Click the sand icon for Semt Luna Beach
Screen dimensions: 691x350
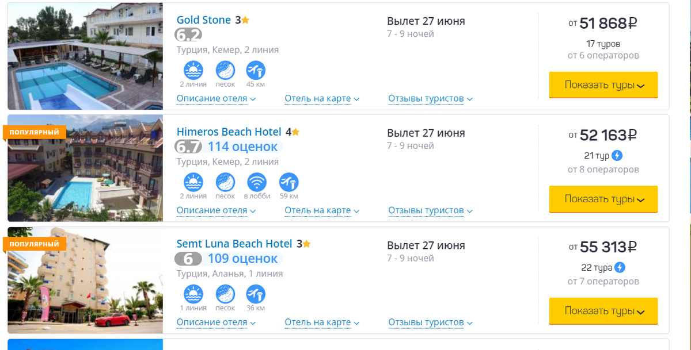click(x=225, y=294)
